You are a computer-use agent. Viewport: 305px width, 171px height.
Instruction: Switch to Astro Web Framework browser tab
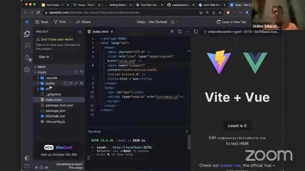click(x=212, y=5)
